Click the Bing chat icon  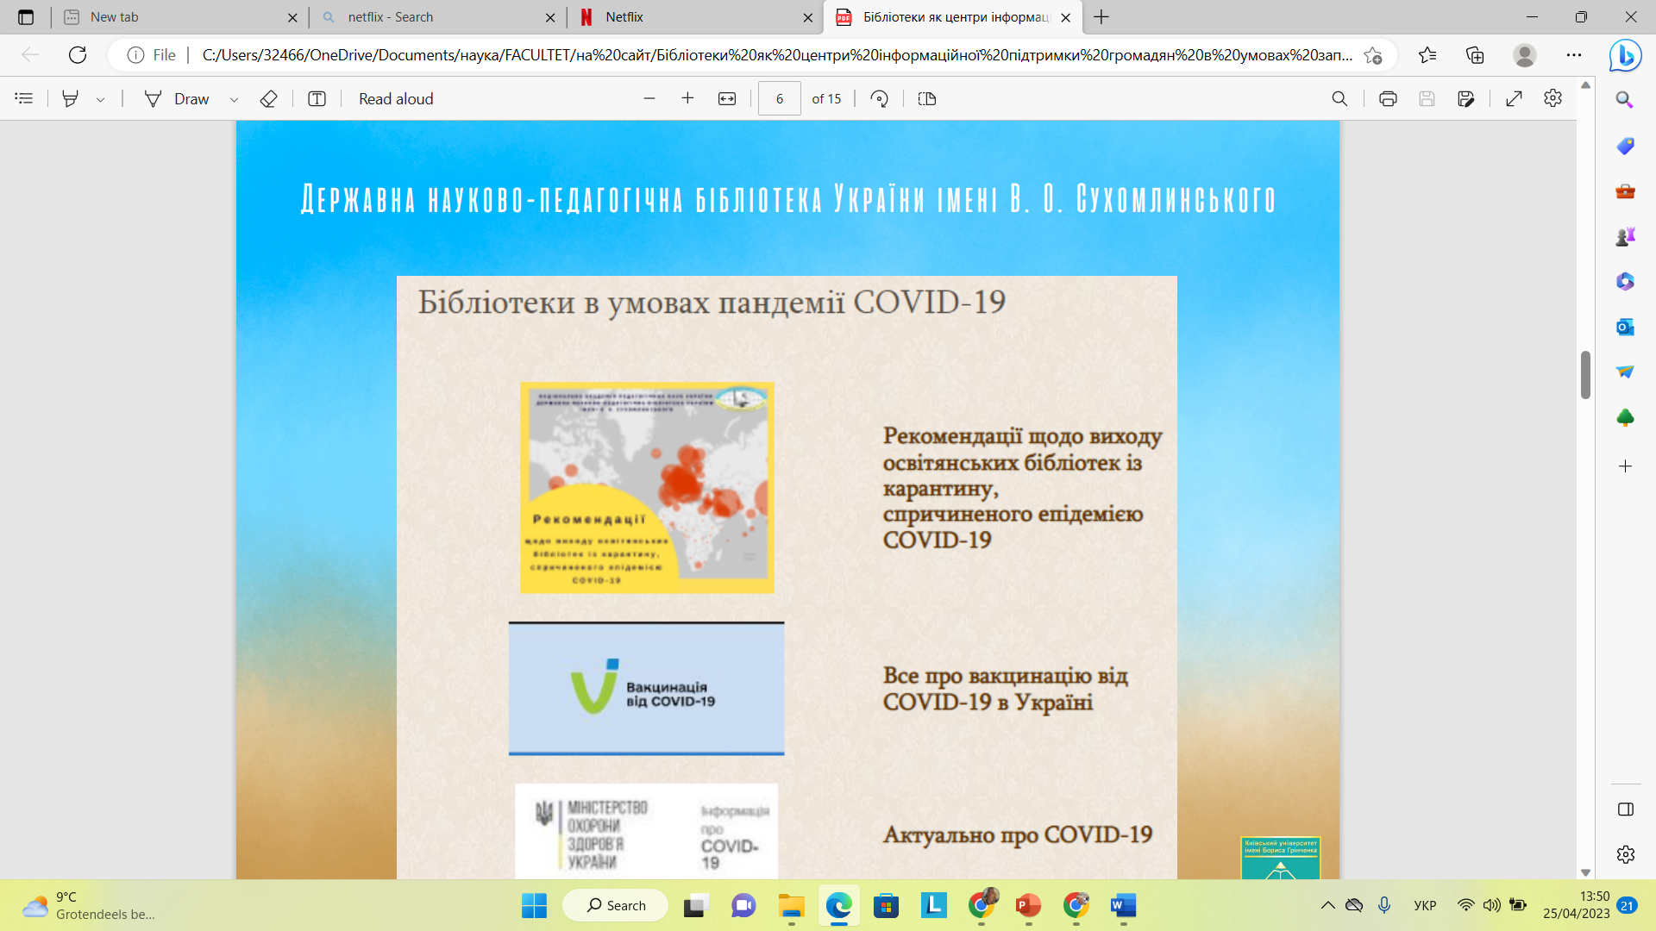[1625, 56]
